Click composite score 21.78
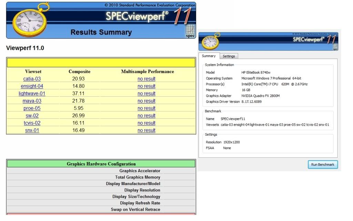The image size is (353, 221). pos(78,101)
